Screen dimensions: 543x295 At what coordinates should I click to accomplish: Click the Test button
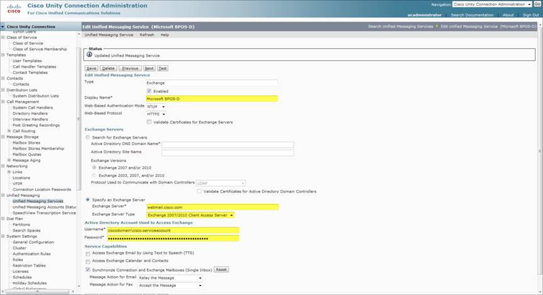click(x=162, y=68)
